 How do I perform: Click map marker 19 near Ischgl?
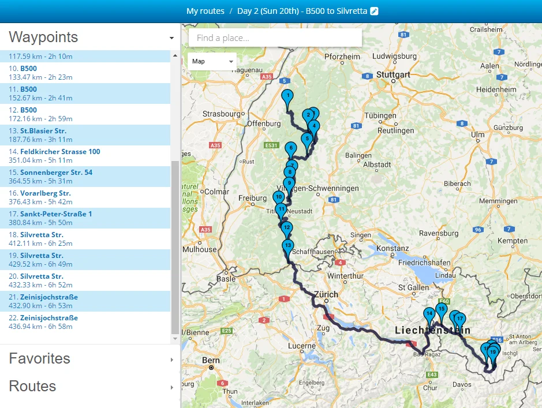pos(493,353)
